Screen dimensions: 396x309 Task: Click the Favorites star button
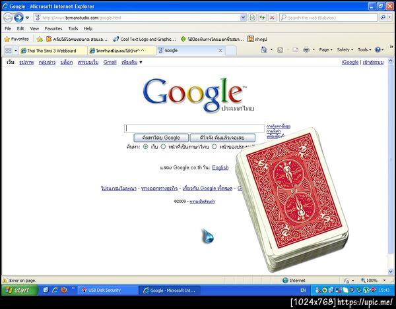click(x=16, y=39)
